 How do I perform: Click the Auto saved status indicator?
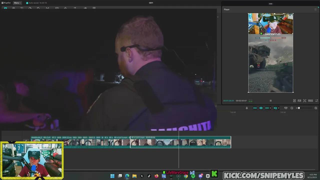coord(36,3)
